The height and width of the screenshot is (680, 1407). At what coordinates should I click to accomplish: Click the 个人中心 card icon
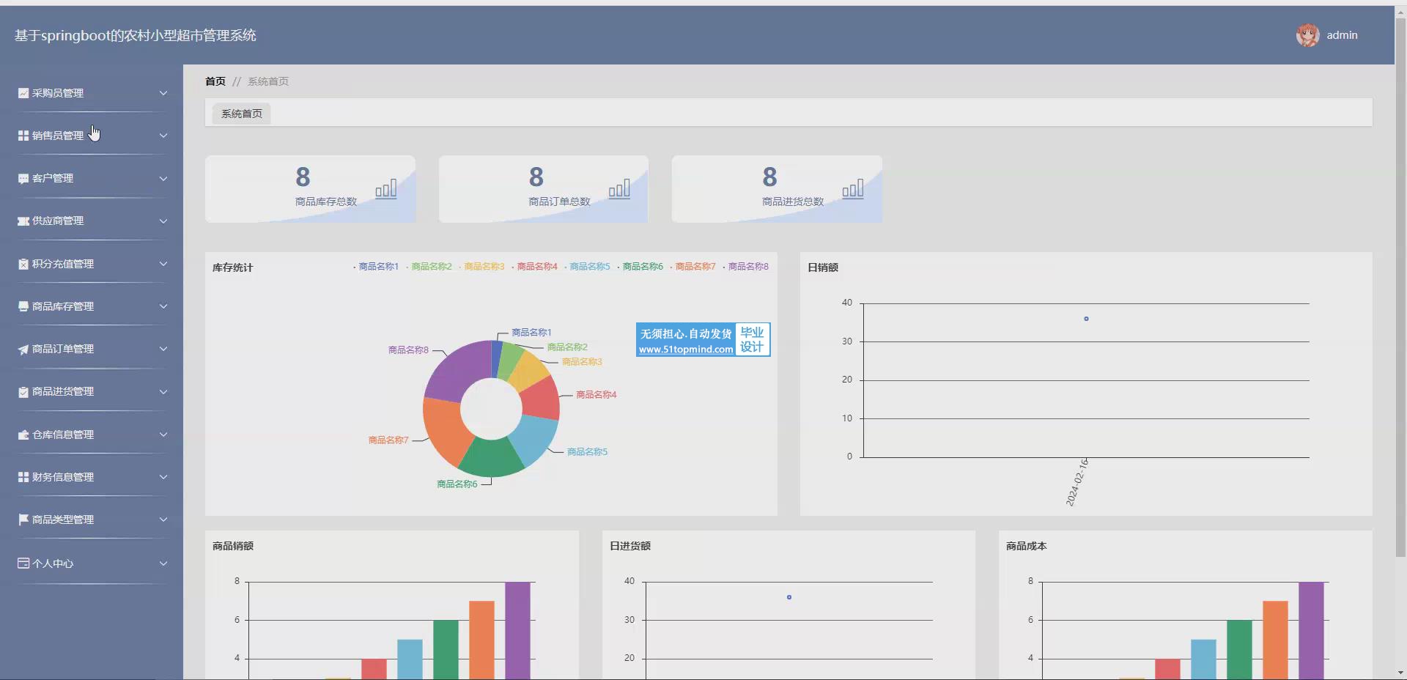(23, 563)
